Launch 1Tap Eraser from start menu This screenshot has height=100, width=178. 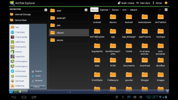[x=19, y=32]
